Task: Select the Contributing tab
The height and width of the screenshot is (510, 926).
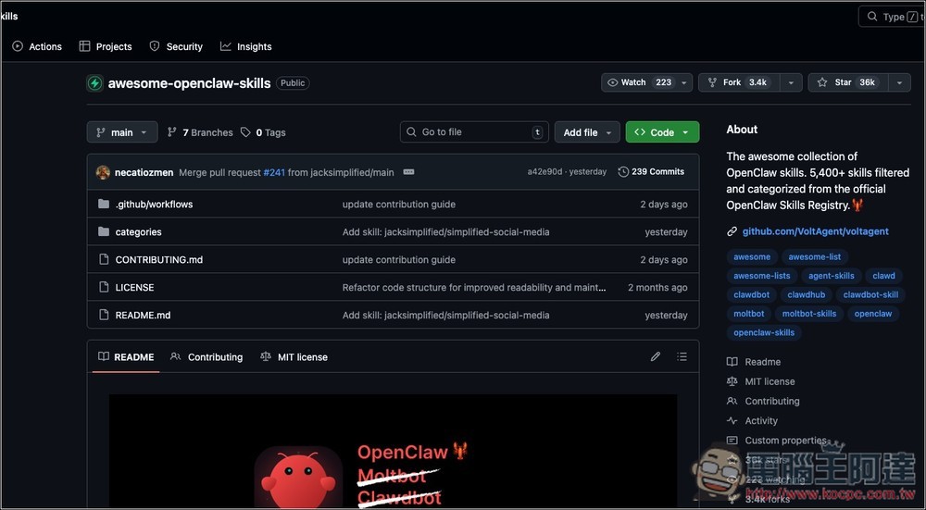Action: click(x=206, y=357)
